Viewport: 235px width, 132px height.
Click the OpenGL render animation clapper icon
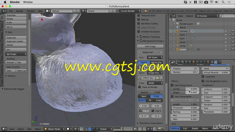click(163, 129)
